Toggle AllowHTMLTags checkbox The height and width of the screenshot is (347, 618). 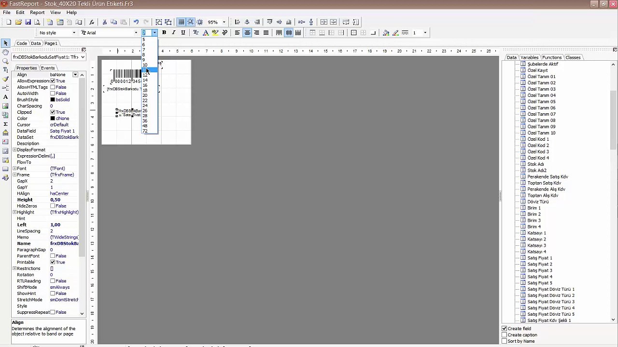[x=53, y=87]
